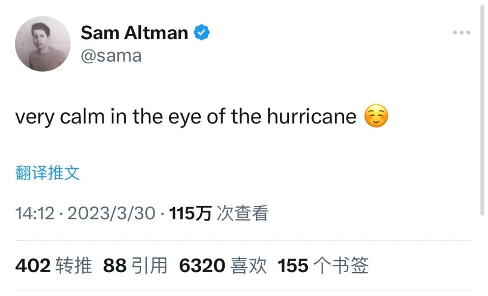Screen dimensions: 488x296
Task: Click the 2023/3/30 date
Action: (111, 213)
